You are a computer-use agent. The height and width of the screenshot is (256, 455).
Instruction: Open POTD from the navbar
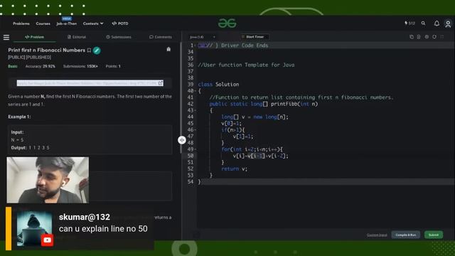click(x=120, y=23)
